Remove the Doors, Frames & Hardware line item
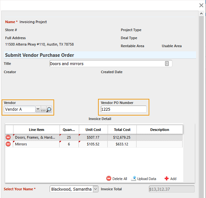This screenshot has width=206, height=198. click(8, 137)
